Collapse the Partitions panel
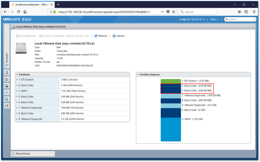This screenshot has width=260, height=162. (17, 75)
